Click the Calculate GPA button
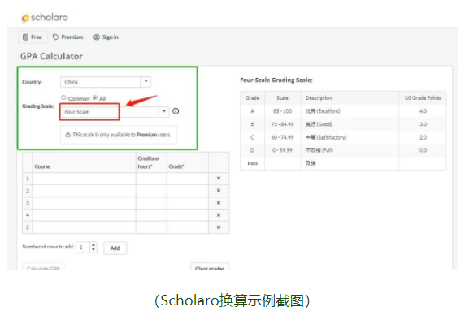 pyautogui.click(x=43, y=268)
